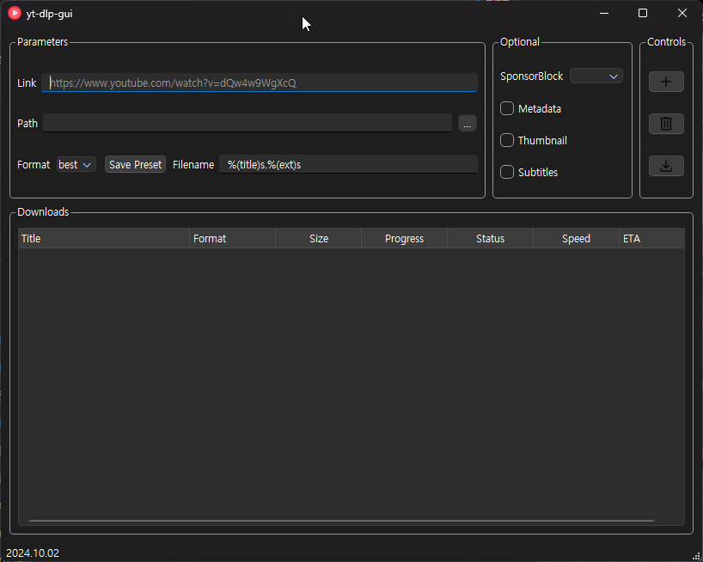
Task: Click the add download plus icon
Action: (666, 82)
